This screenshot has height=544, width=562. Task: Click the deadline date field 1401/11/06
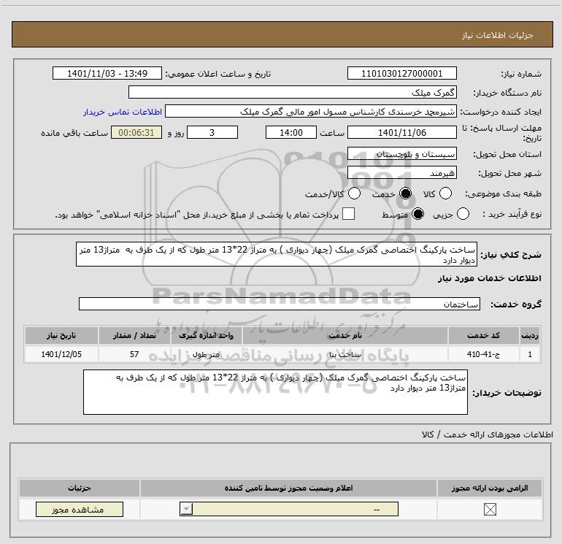[401, 133]
